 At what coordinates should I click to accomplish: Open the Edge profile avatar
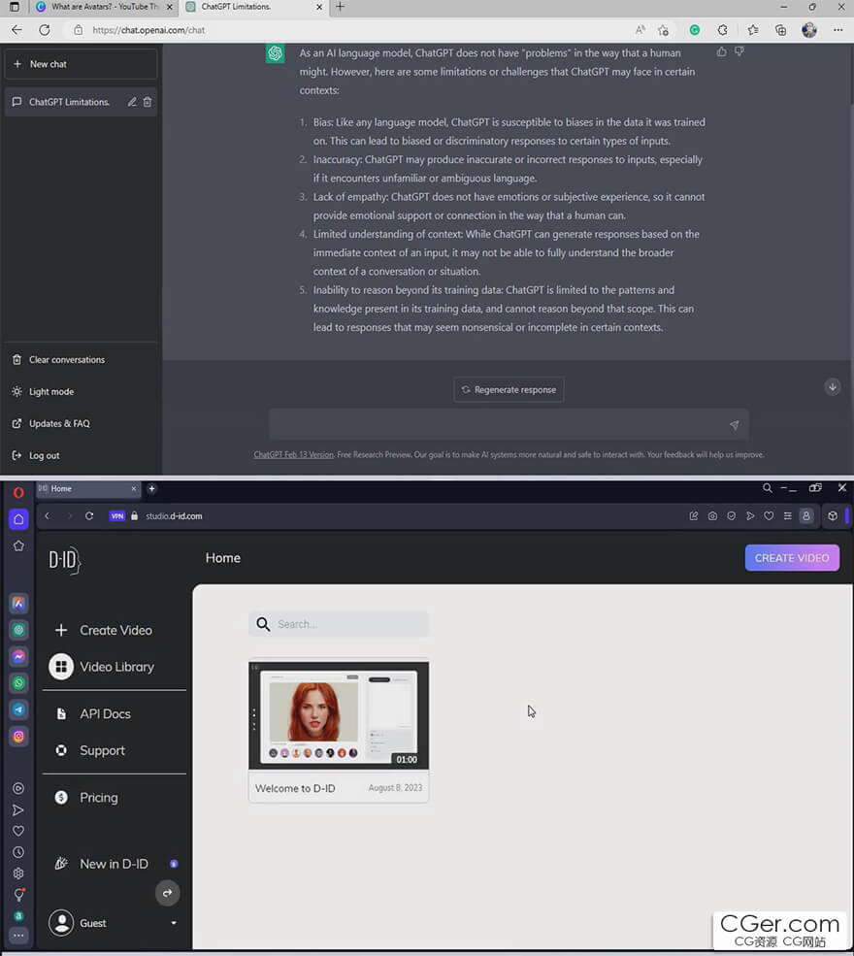tap(809, 30)
